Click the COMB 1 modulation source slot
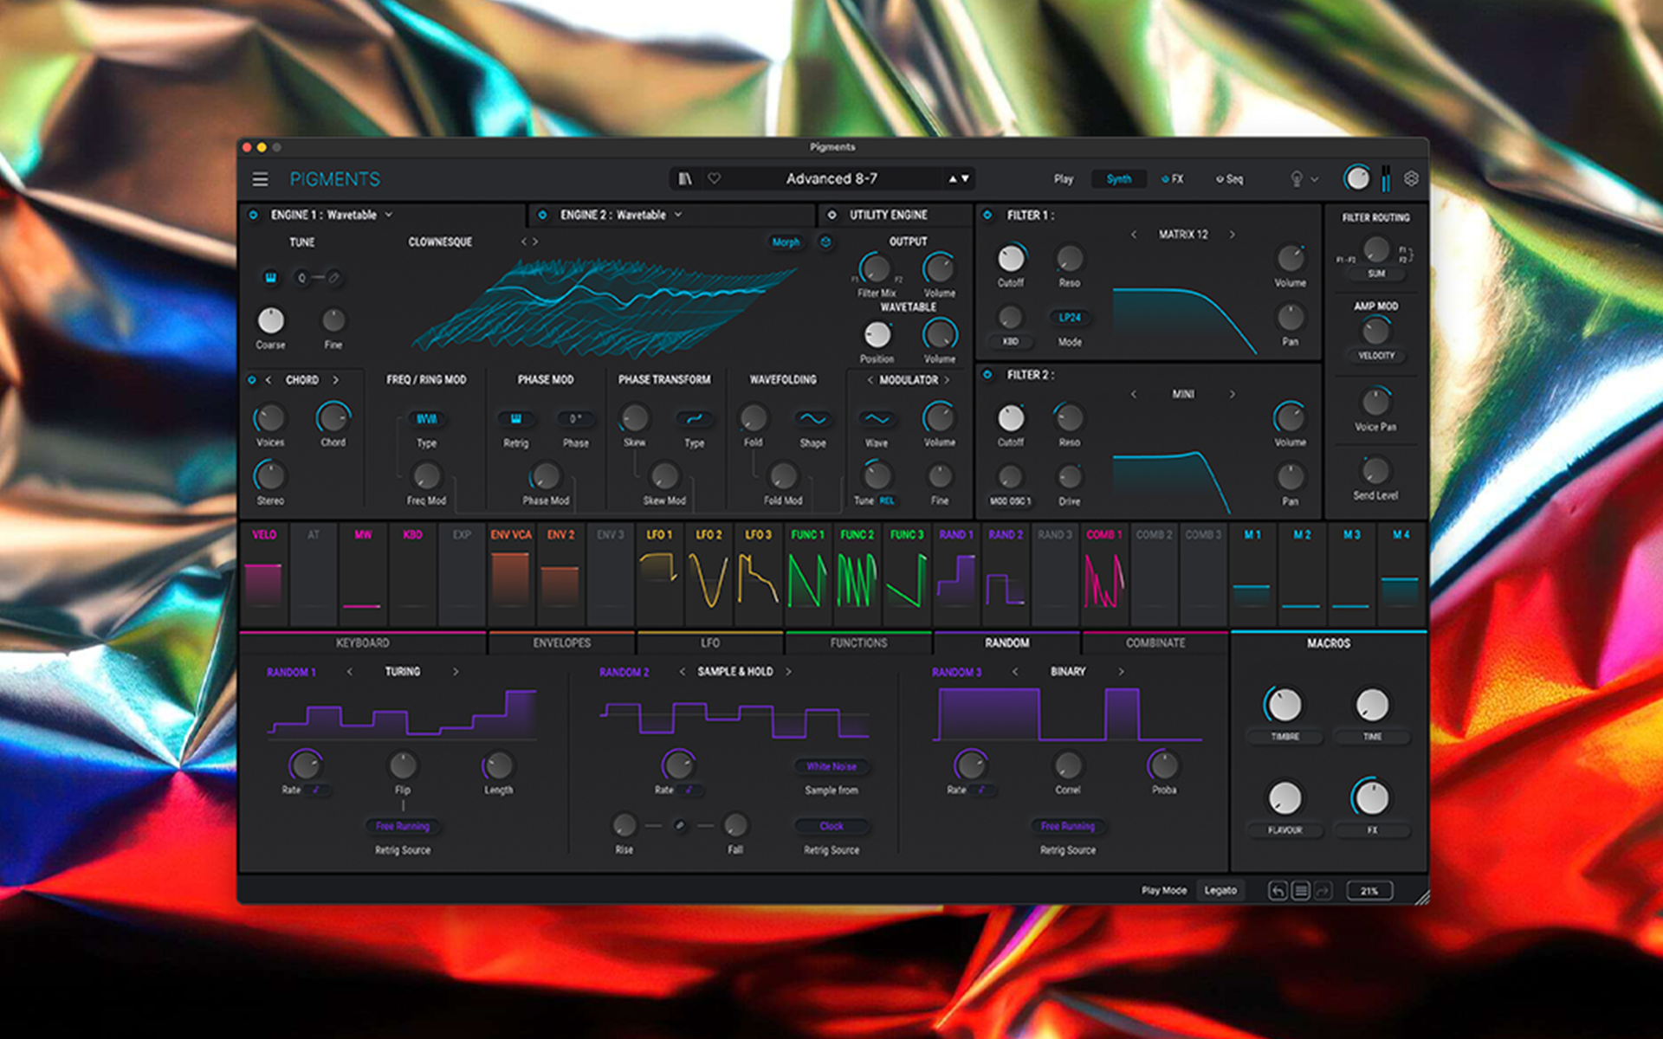The width and height of the screenshot is (1663, 1039). coord(1104,574)
